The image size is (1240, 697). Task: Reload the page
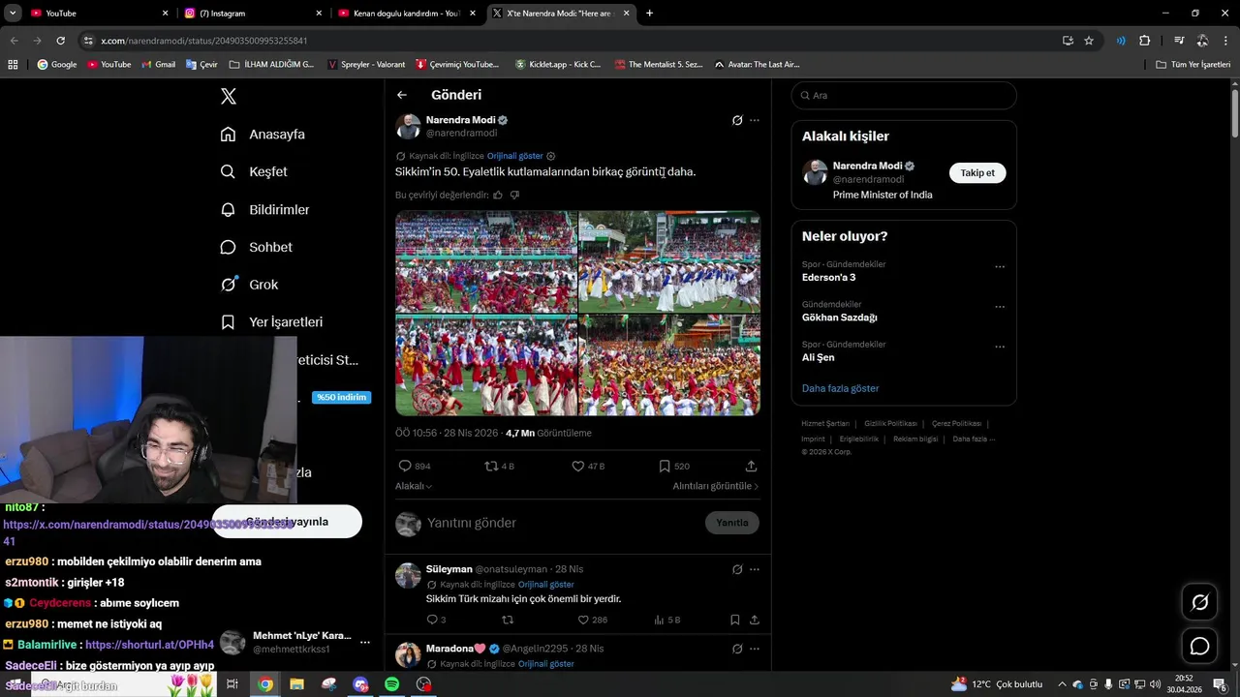click(60, 41)
